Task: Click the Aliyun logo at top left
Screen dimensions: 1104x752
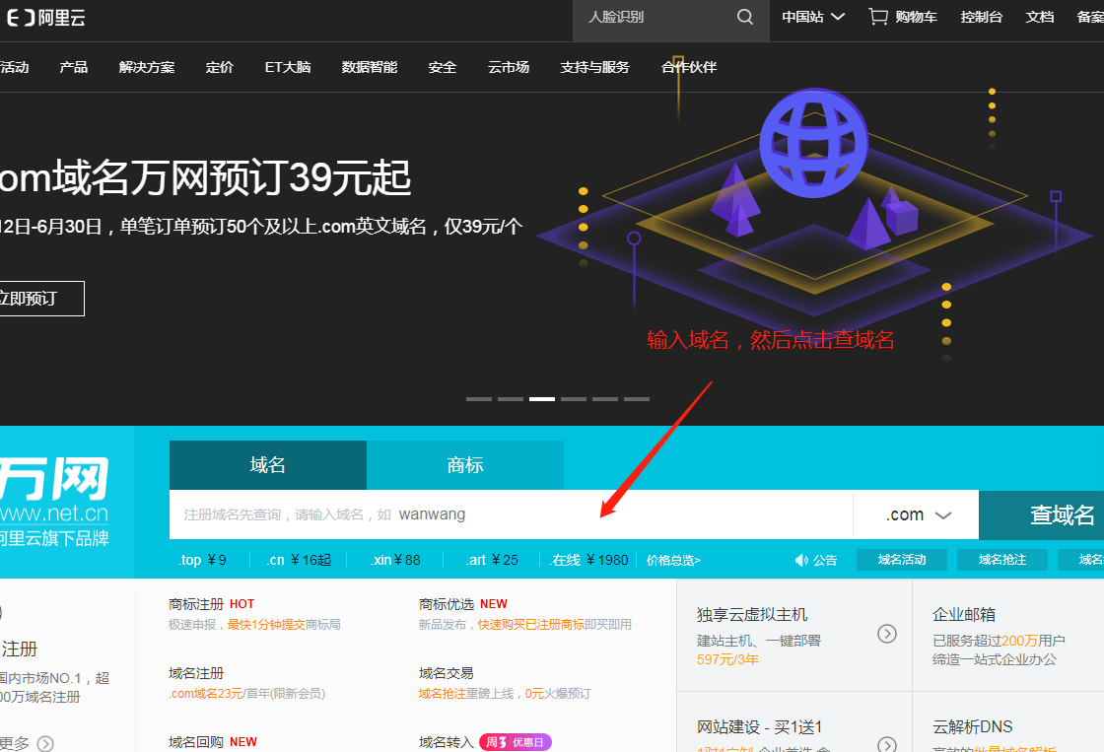Action: pos(45,18)
